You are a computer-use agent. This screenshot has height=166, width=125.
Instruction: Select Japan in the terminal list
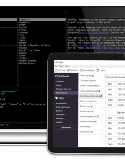[x=22, y=40]
